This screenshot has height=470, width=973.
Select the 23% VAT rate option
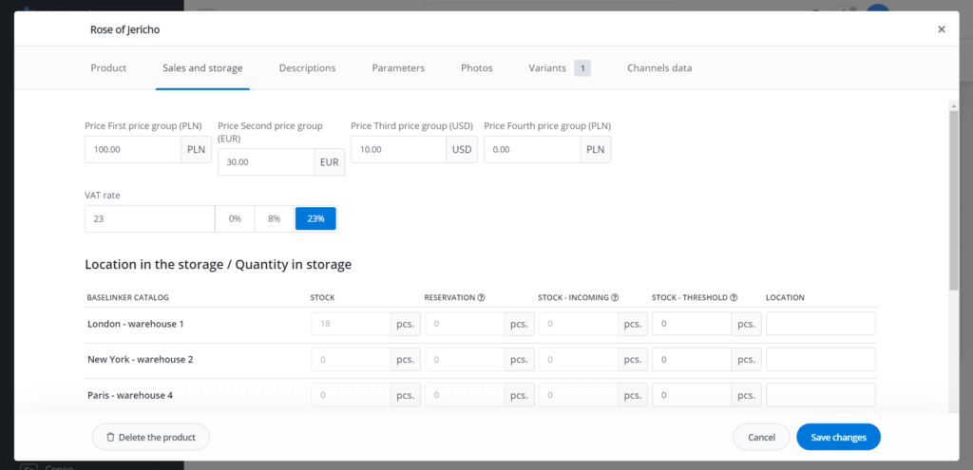(315, 219)
